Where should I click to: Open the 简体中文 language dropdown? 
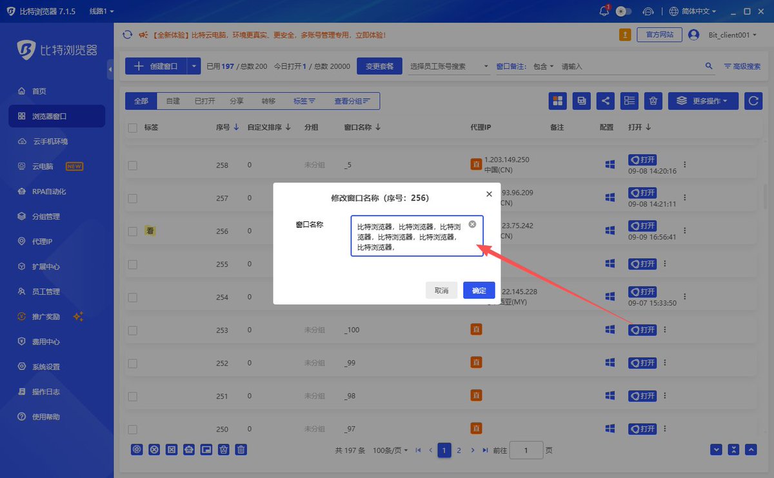pyautogui.click(x=693, y=11)
